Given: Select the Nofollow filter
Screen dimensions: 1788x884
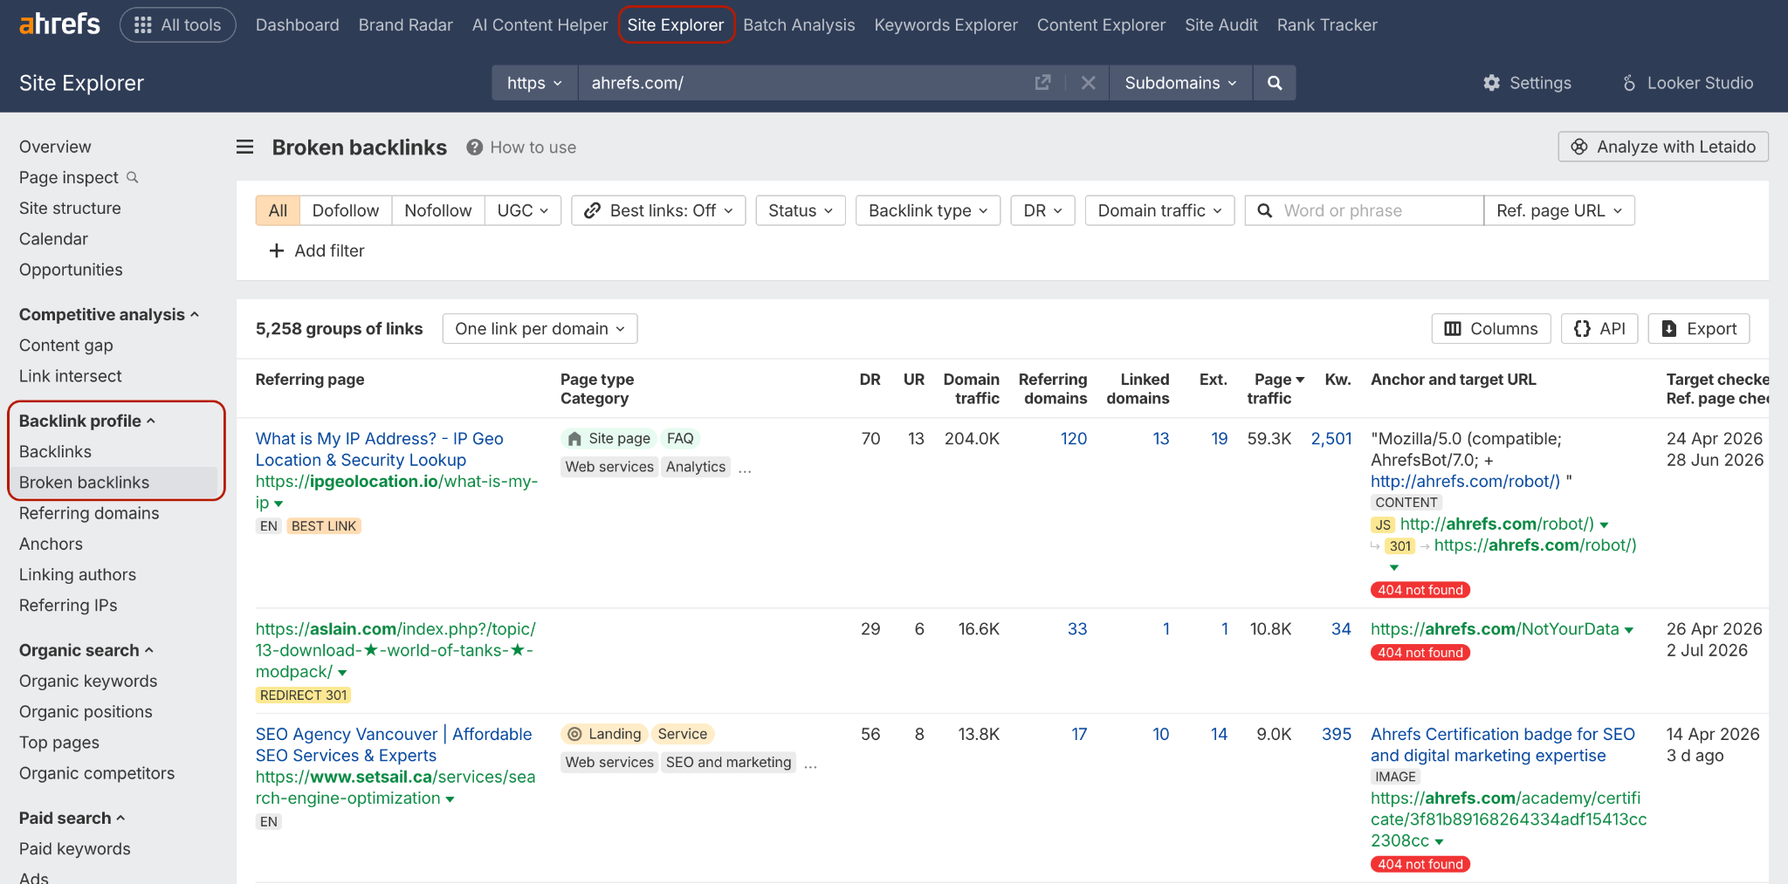Looking at the screenshot, I should pos(438,210).
